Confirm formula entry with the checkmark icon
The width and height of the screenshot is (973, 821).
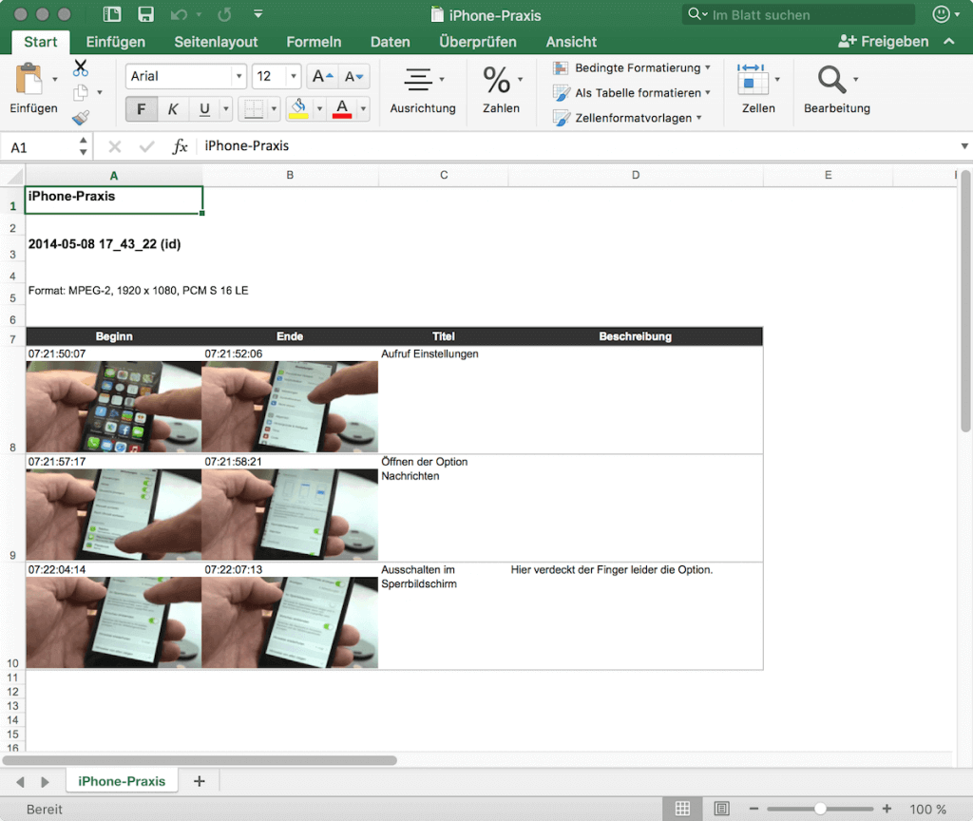(147, 146)
